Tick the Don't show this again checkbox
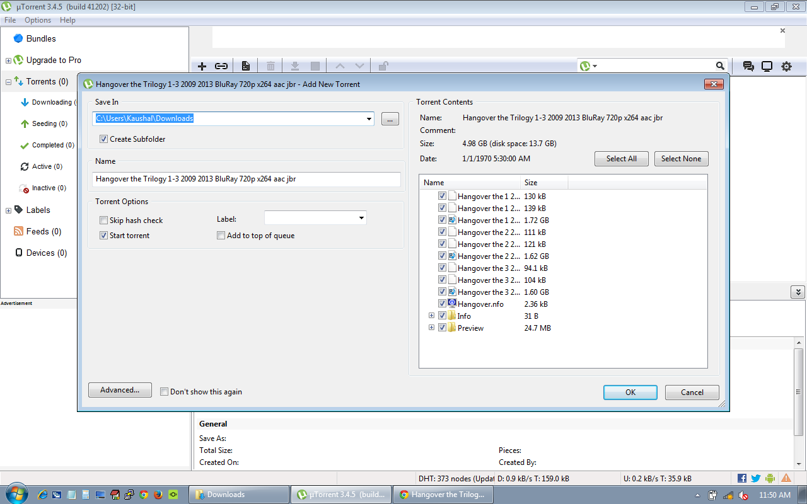 (164, 392)
